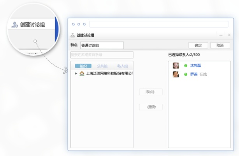The width and height of the screenshot is (239, 156).
Task: Click the 添加 button to add contact
Action: 151,92
